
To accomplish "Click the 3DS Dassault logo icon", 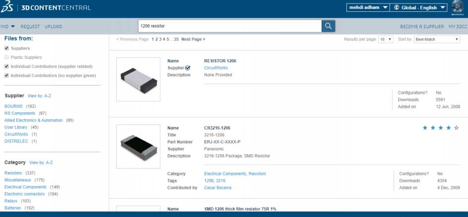I will coord(8,8).
